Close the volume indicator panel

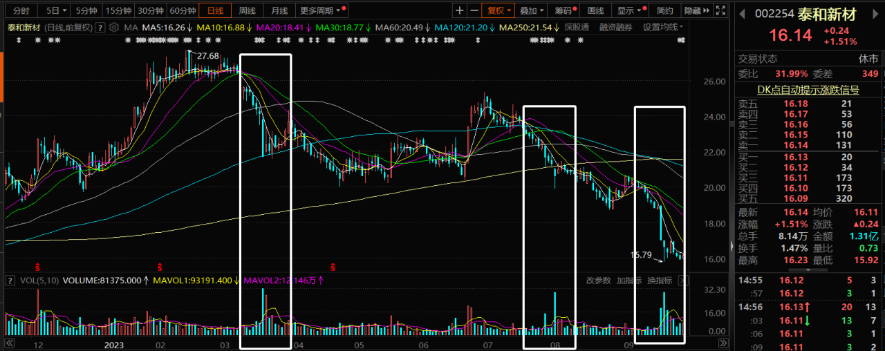(683, 281)
